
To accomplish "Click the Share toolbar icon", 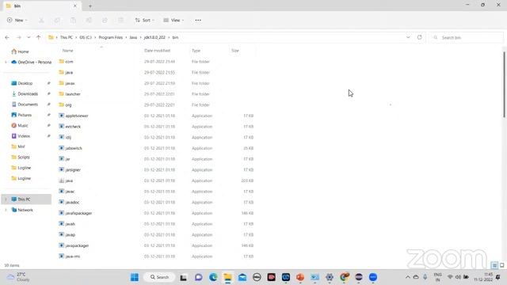I will point(105,21).
